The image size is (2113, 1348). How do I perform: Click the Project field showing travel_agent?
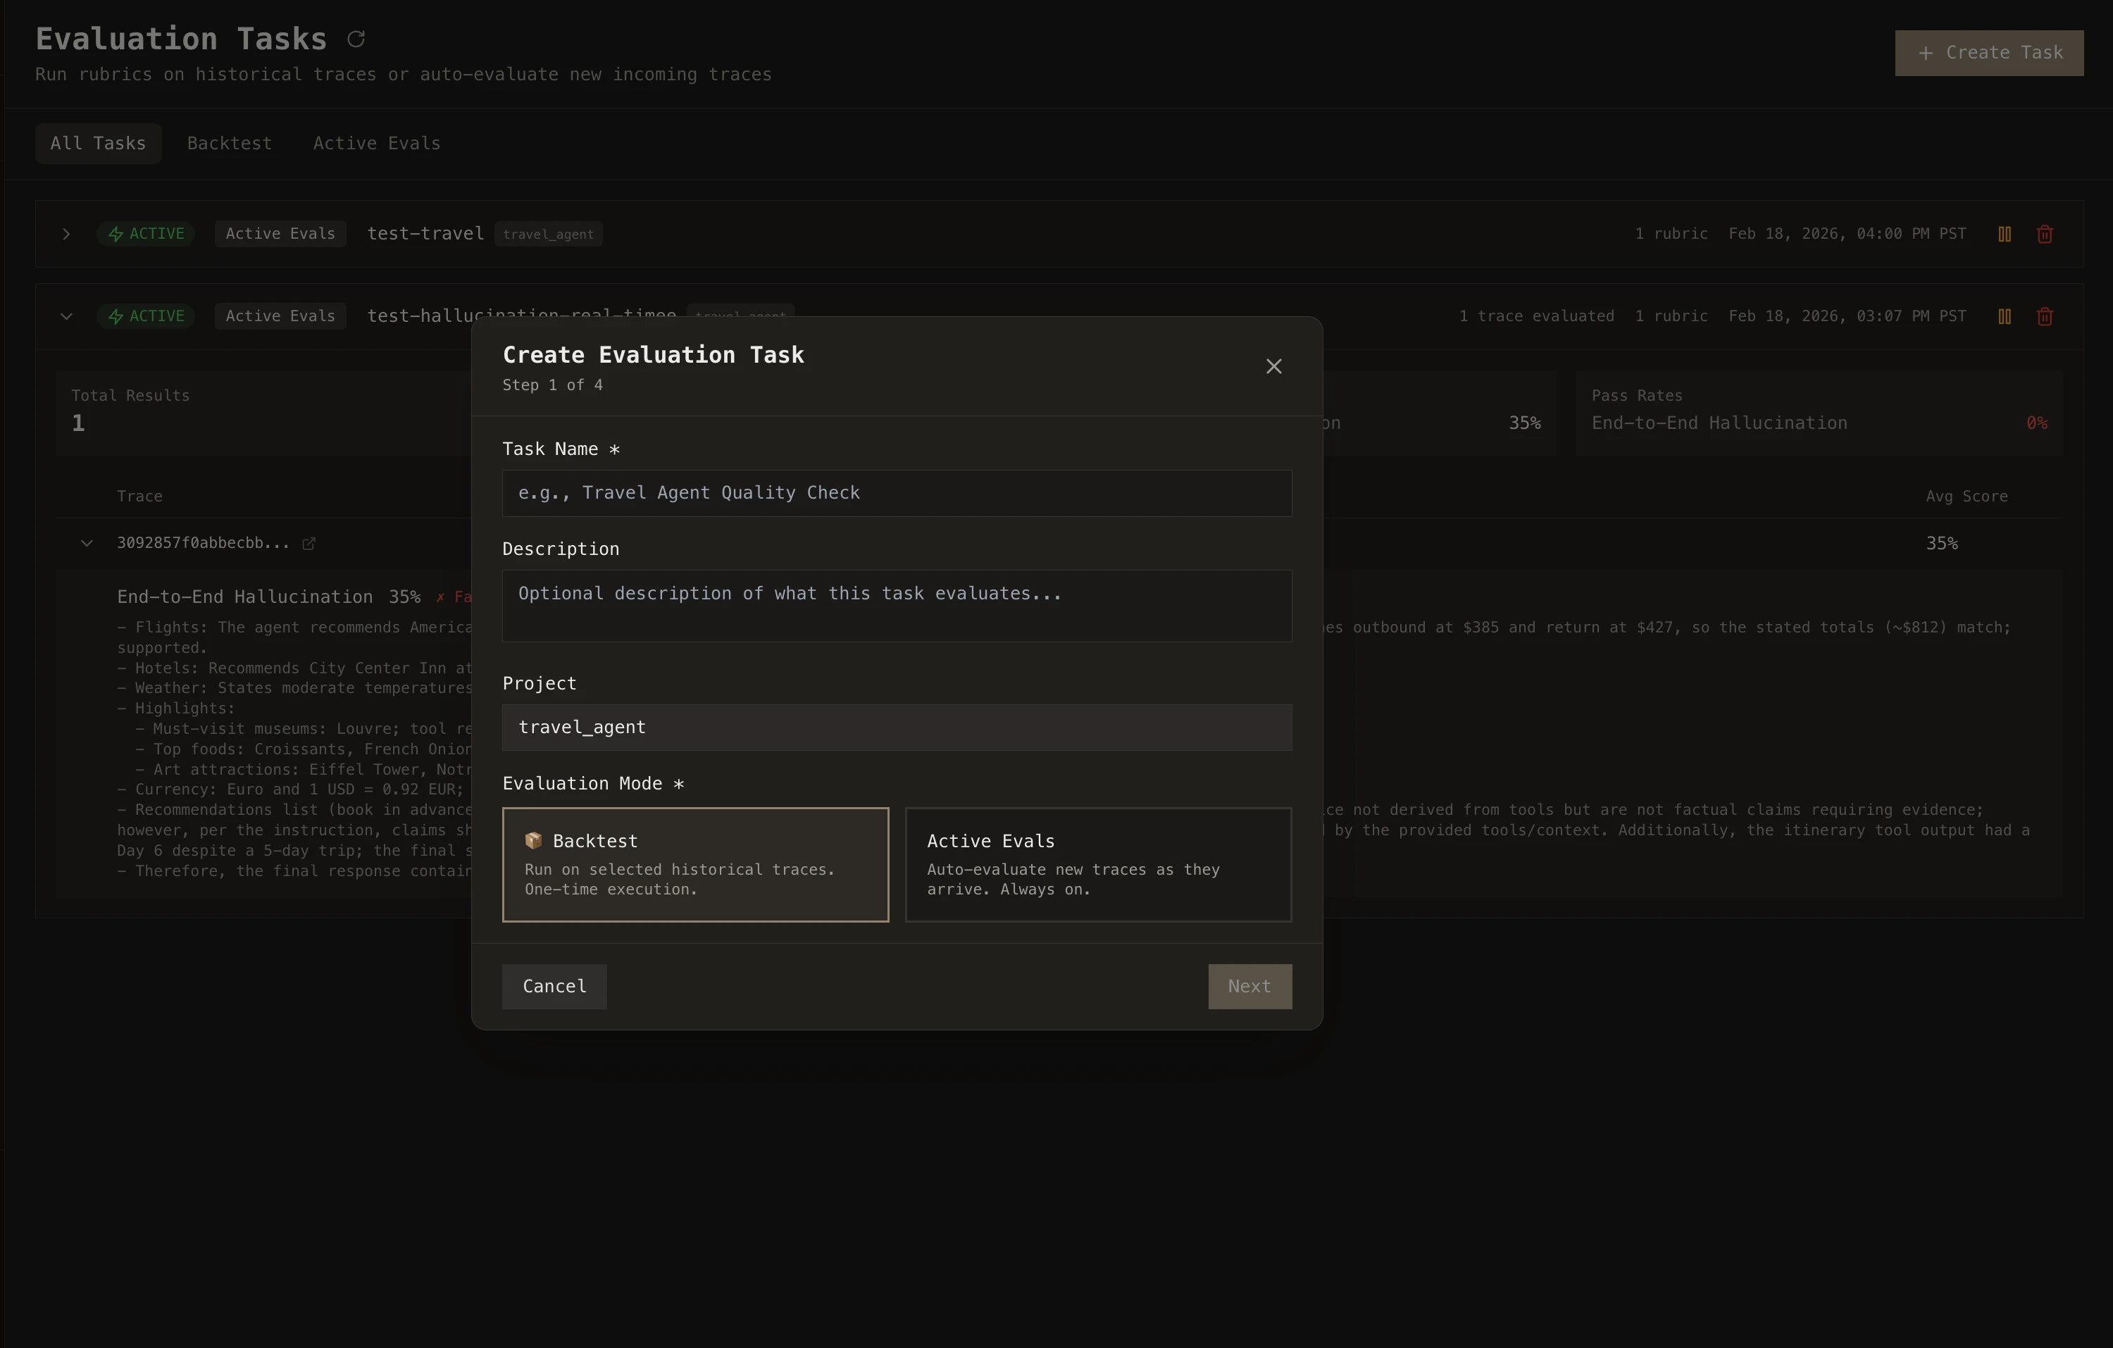tap(896, 728)
